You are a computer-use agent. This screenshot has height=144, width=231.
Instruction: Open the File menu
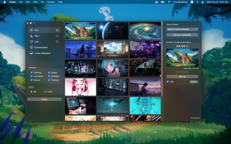click(21, 2)
